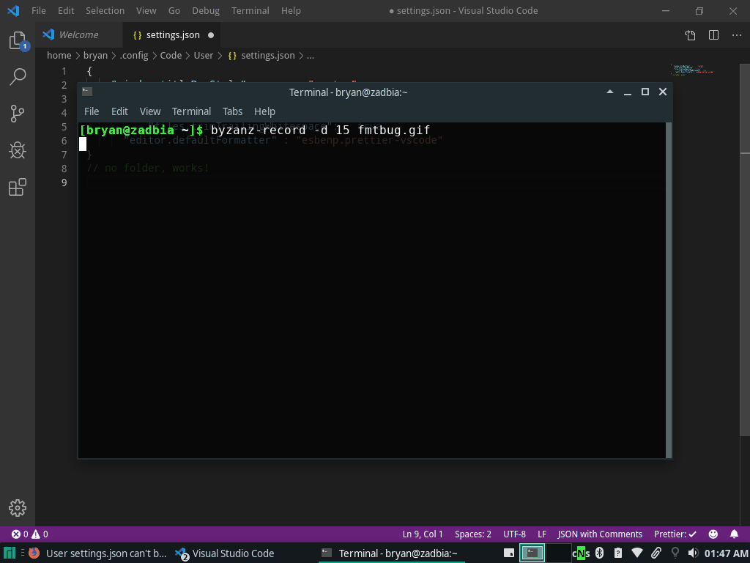Viewport: 750px width, 563px height.
Task: Open the editor More Actions ellipsis
Action: (737, 35)
